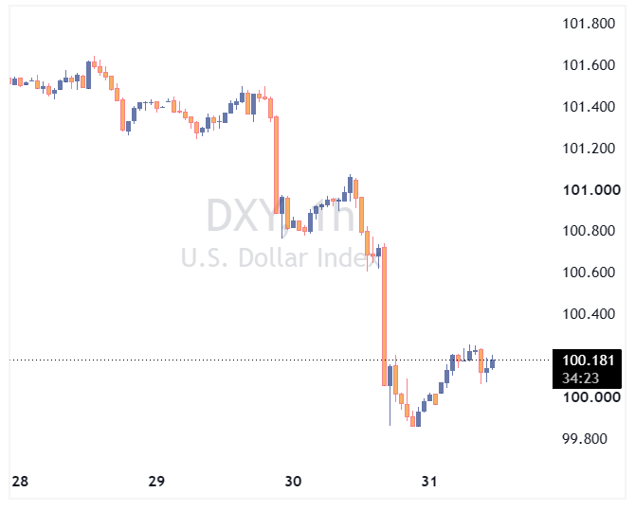The height and width of the screenshot is (510, 635).
Task: Click the U.S. Dollar Index watermark
Action: [281, 257]
